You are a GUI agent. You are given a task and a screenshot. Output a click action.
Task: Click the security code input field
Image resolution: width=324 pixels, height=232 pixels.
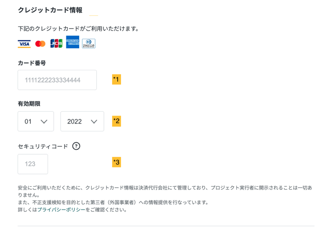click(x=33, y=164)
